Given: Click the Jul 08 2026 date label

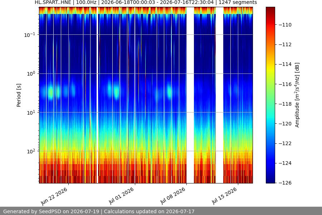Looking at the screenshot, I should click(x=173, y=196).
